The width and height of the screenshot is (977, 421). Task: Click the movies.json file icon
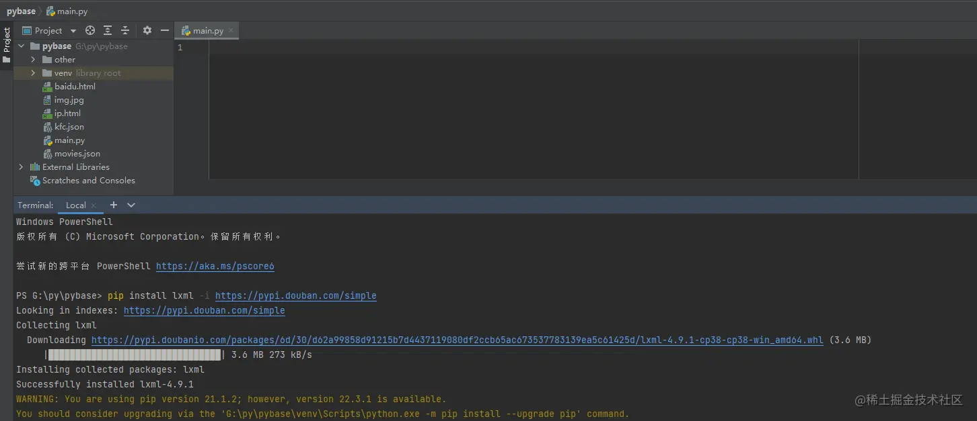(x=47, y=154)
